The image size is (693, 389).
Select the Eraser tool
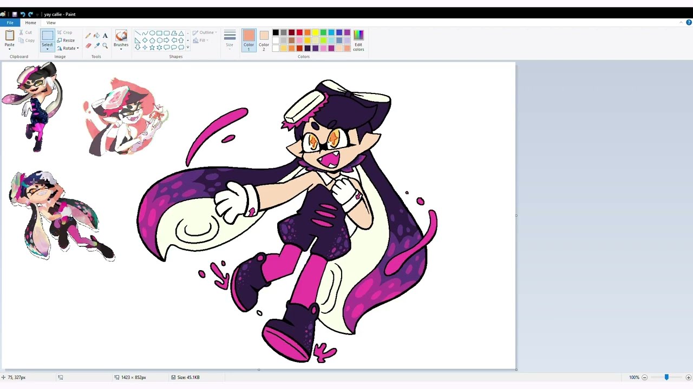click(x=88, y=46)
